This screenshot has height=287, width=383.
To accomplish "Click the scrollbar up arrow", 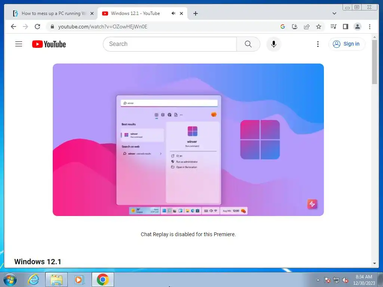I will [x=374, y=37].
